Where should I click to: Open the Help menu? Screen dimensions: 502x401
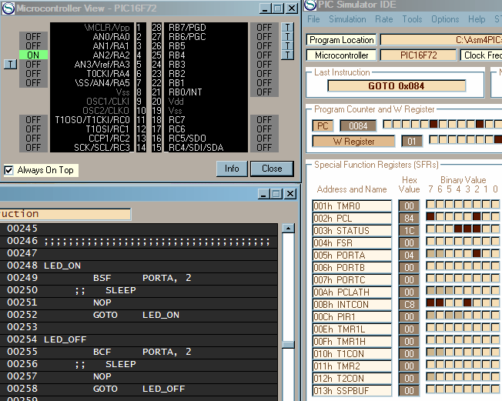(477, 19)
